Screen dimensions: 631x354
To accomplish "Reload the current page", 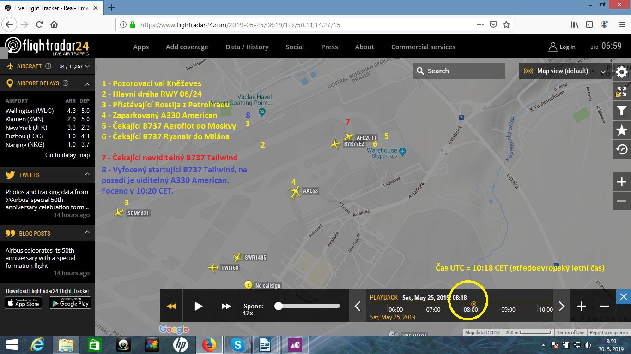I will [39, 24].
